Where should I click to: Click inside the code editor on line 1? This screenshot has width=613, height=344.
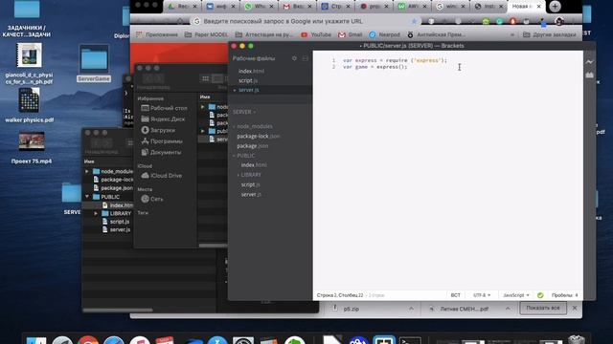(x=395, y=60)
